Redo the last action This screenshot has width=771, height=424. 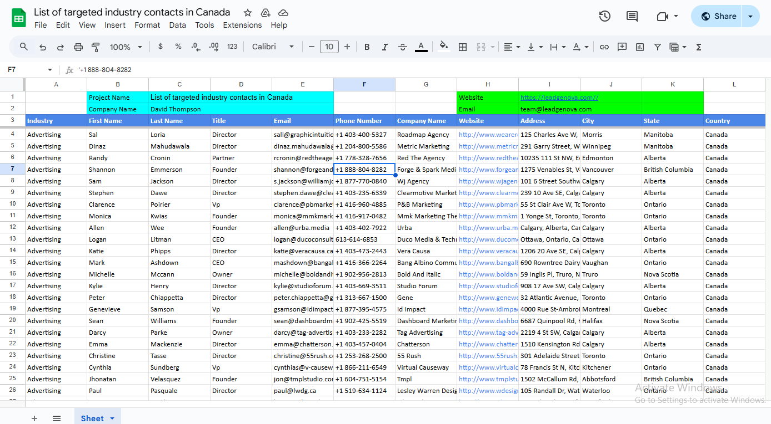(x=61, y=47)
